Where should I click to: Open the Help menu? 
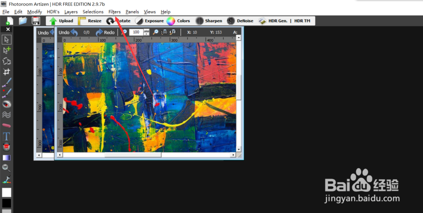point(165,12)
